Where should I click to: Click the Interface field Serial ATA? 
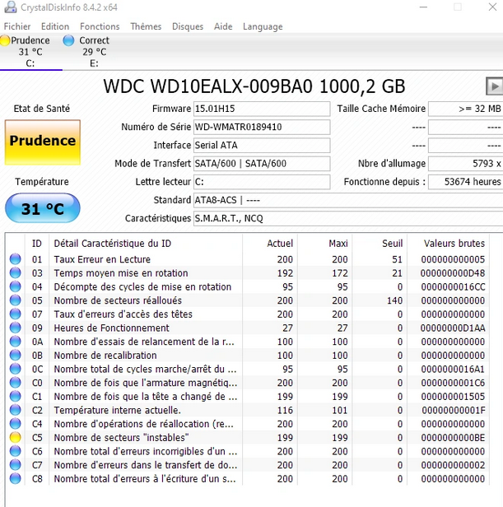[x=262, y=145]
